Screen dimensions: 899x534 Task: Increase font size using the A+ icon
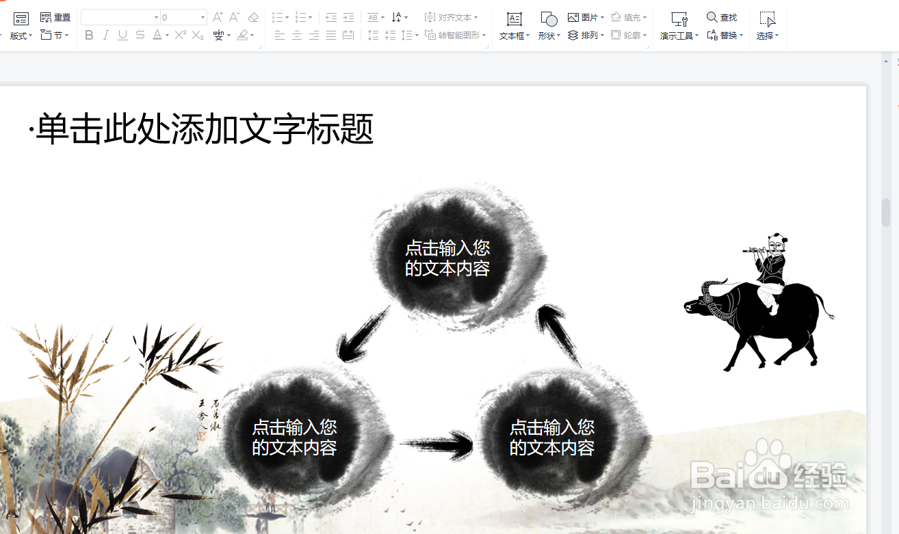click(x=218, y=16)
